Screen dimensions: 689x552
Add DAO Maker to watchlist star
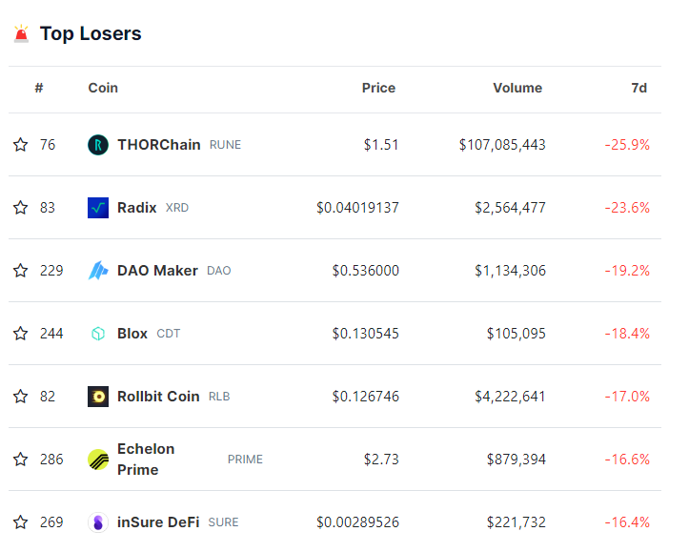(20, 271)
